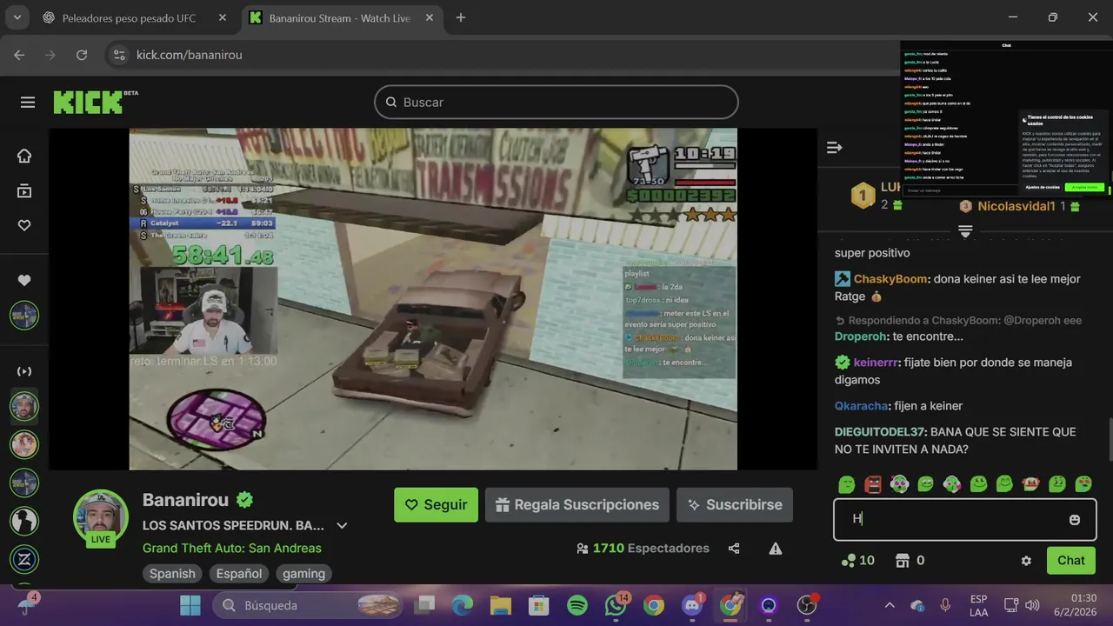
Task: Open Ajustes de cookies link
Action: (1042, 187)
